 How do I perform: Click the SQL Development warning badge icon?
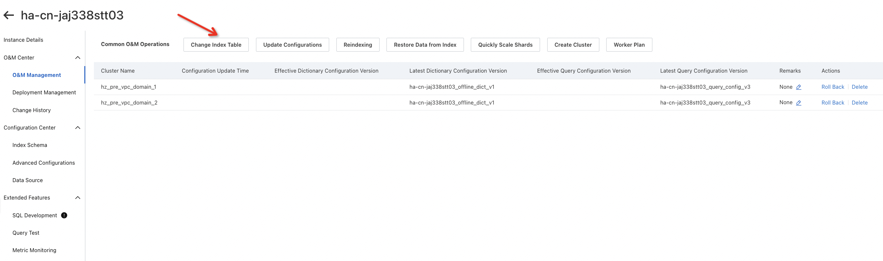point(64,215)
